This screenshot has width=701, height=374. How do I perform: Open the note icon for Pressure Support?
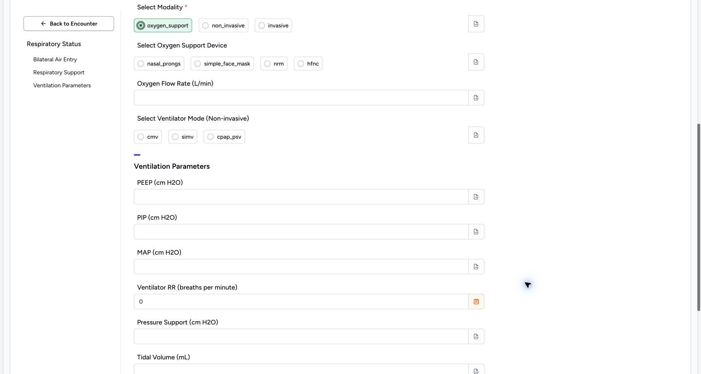tap(476, 337)
